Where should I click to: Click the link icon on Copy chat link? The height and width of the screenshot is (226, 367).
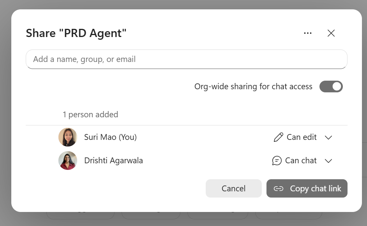(279, 189)
